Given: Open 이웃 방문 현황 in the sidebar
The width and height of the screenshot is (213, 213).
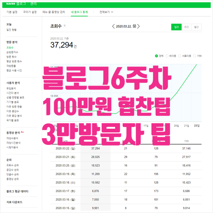Looking at the screenshot, I should click(x=14, y=107).
